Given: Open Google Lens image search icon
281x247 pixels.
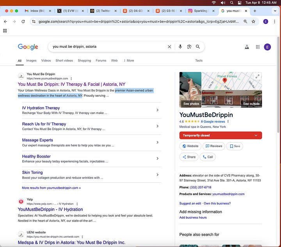Looking at the screenshot, I should pyautogui.click(x=189, y=47).
